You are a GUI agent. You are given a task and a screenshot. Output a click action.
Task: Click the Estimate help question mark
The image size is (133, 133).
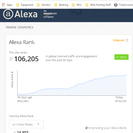pyautogui.click(x=127, y=40)
